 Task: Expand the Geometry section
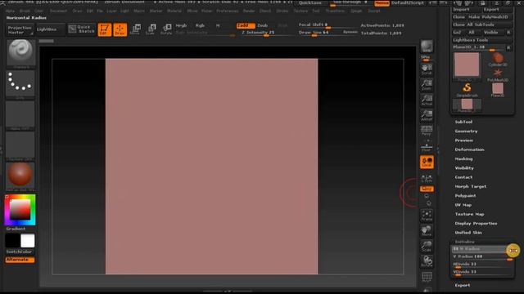point(466,131)
